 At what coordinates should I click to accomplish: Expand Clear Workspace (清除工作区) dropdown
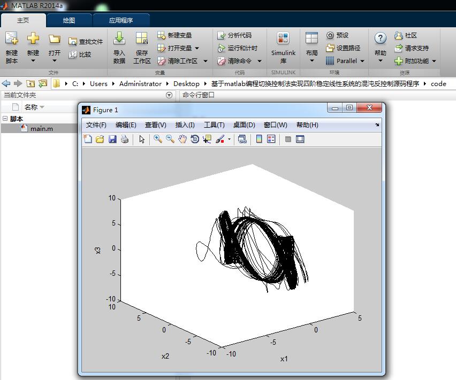click(206, 61)
